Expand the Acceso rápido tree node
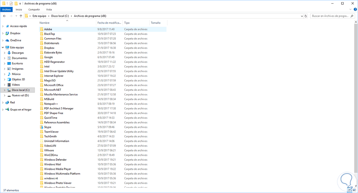 click(3, 26)
